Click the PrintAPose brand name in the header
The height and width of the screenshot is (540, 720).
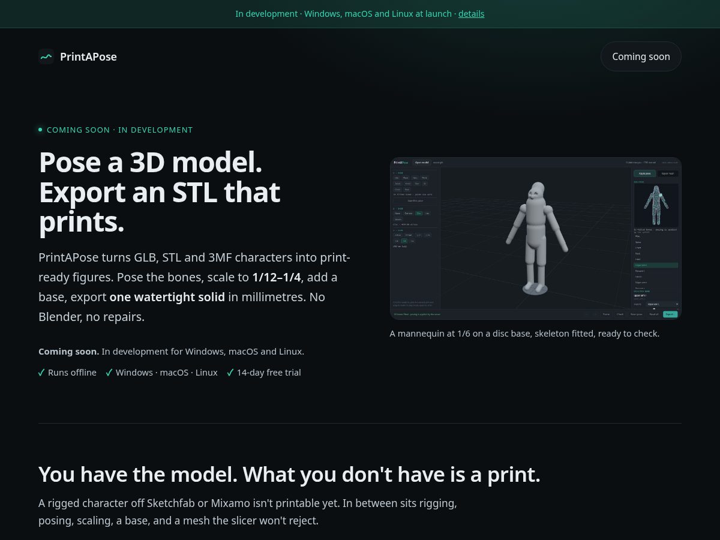88,56
